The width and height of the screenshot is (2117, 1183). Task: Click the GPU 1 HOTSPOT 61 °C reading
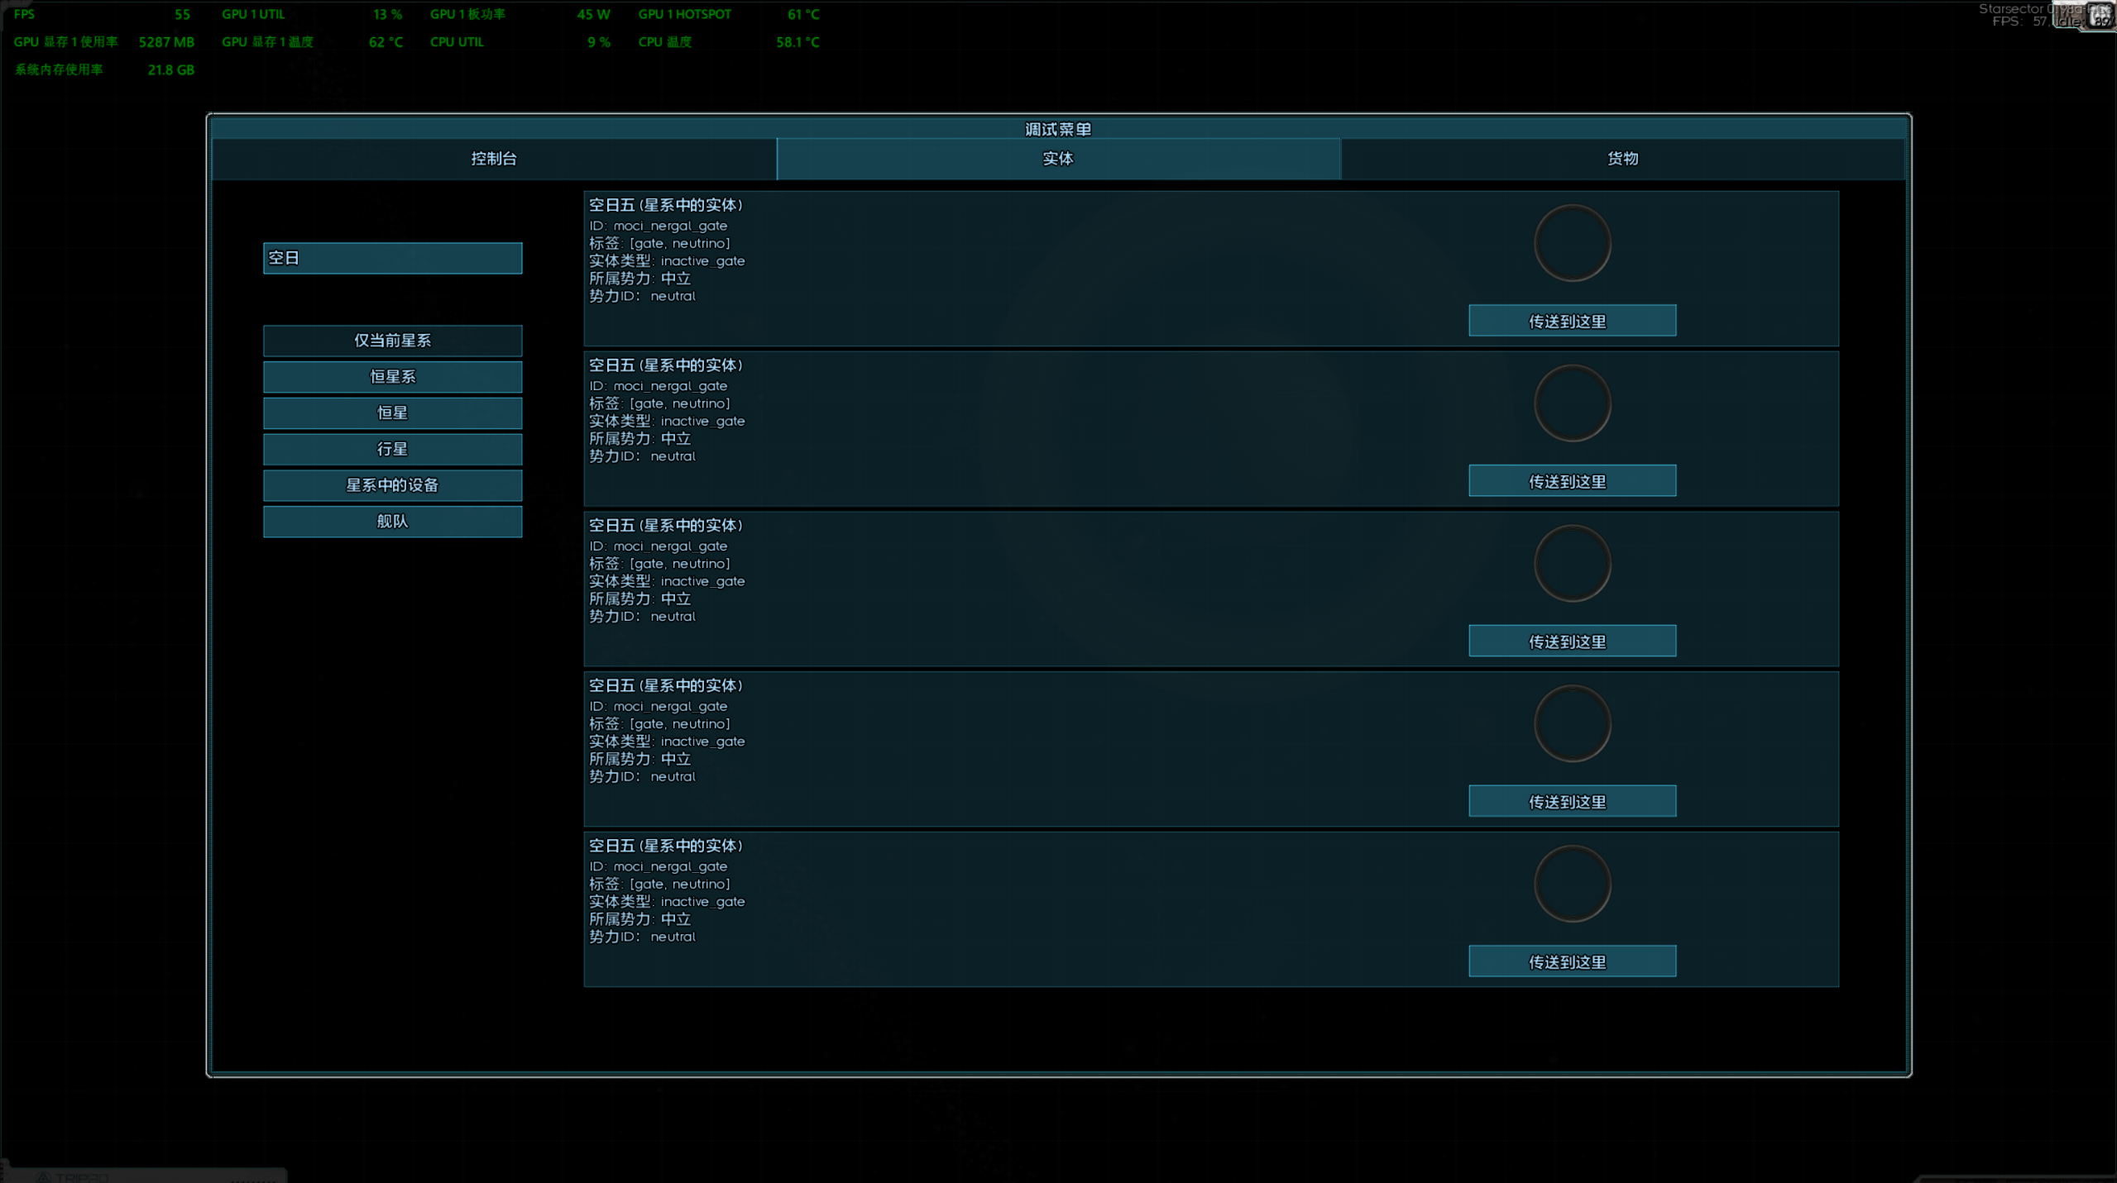click(728, 14)
